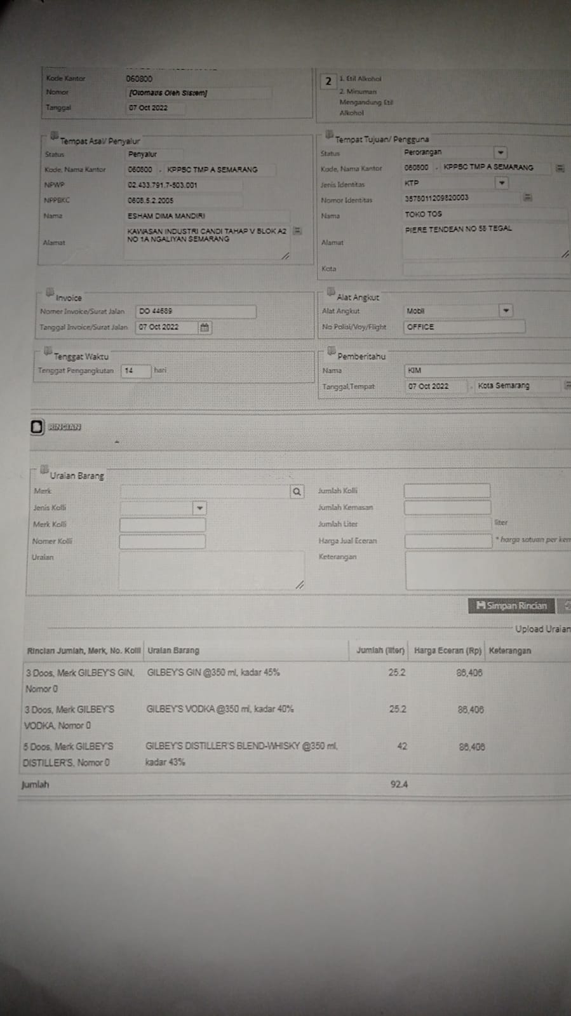This screenshot has height=1016, width=571.
Task: Click the Upload Uraian link
Action: [x=542, y=629]
